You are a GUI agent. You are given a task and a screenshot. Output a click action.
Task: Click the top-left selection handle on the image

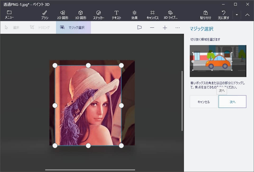[x=55, y=65]
